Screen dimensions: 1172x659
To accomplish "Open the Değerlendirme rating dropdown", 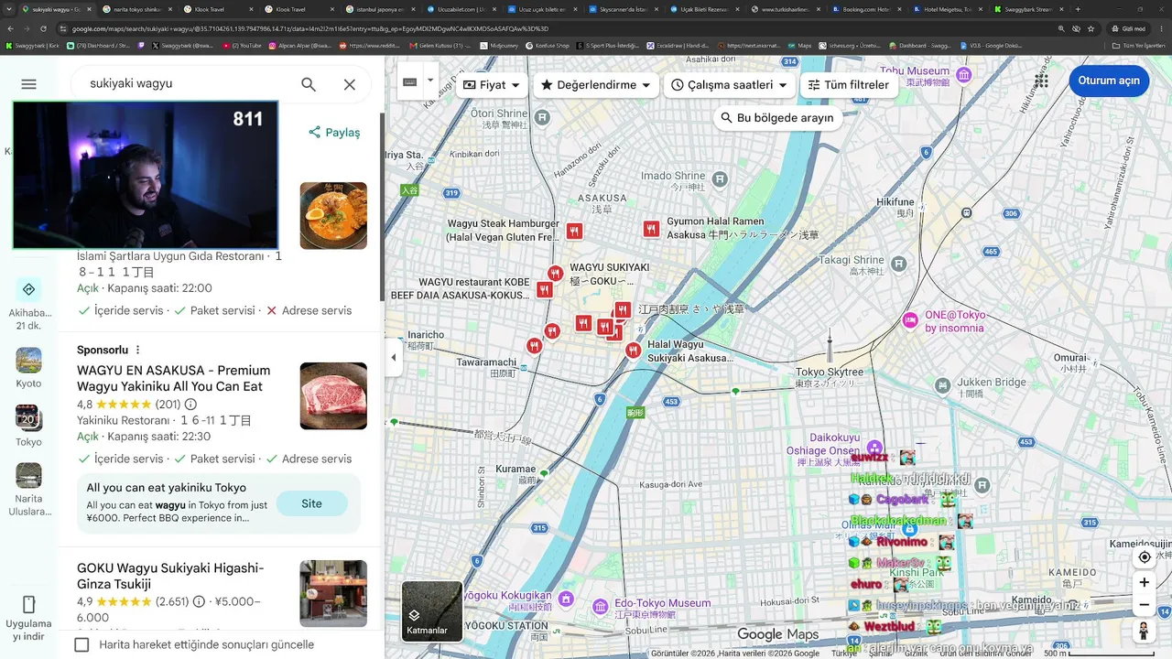I will tap(595, 85).
